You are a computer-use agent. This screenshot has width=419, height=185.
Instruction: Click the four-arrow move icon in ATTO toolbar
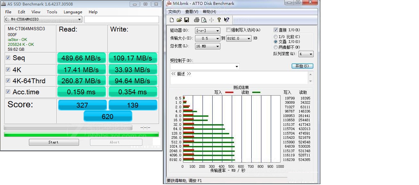pos(211,20)
